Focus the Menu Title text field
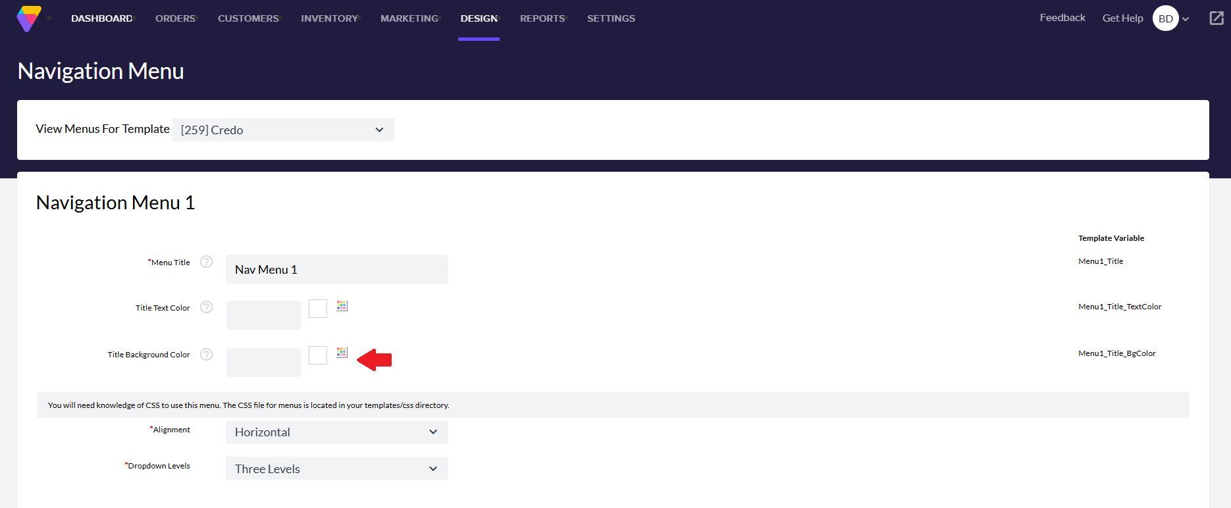The image size is (1231, 508). [336, 269]
